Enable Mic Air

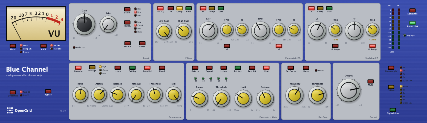pyautogui.click(x=127, y=43)
